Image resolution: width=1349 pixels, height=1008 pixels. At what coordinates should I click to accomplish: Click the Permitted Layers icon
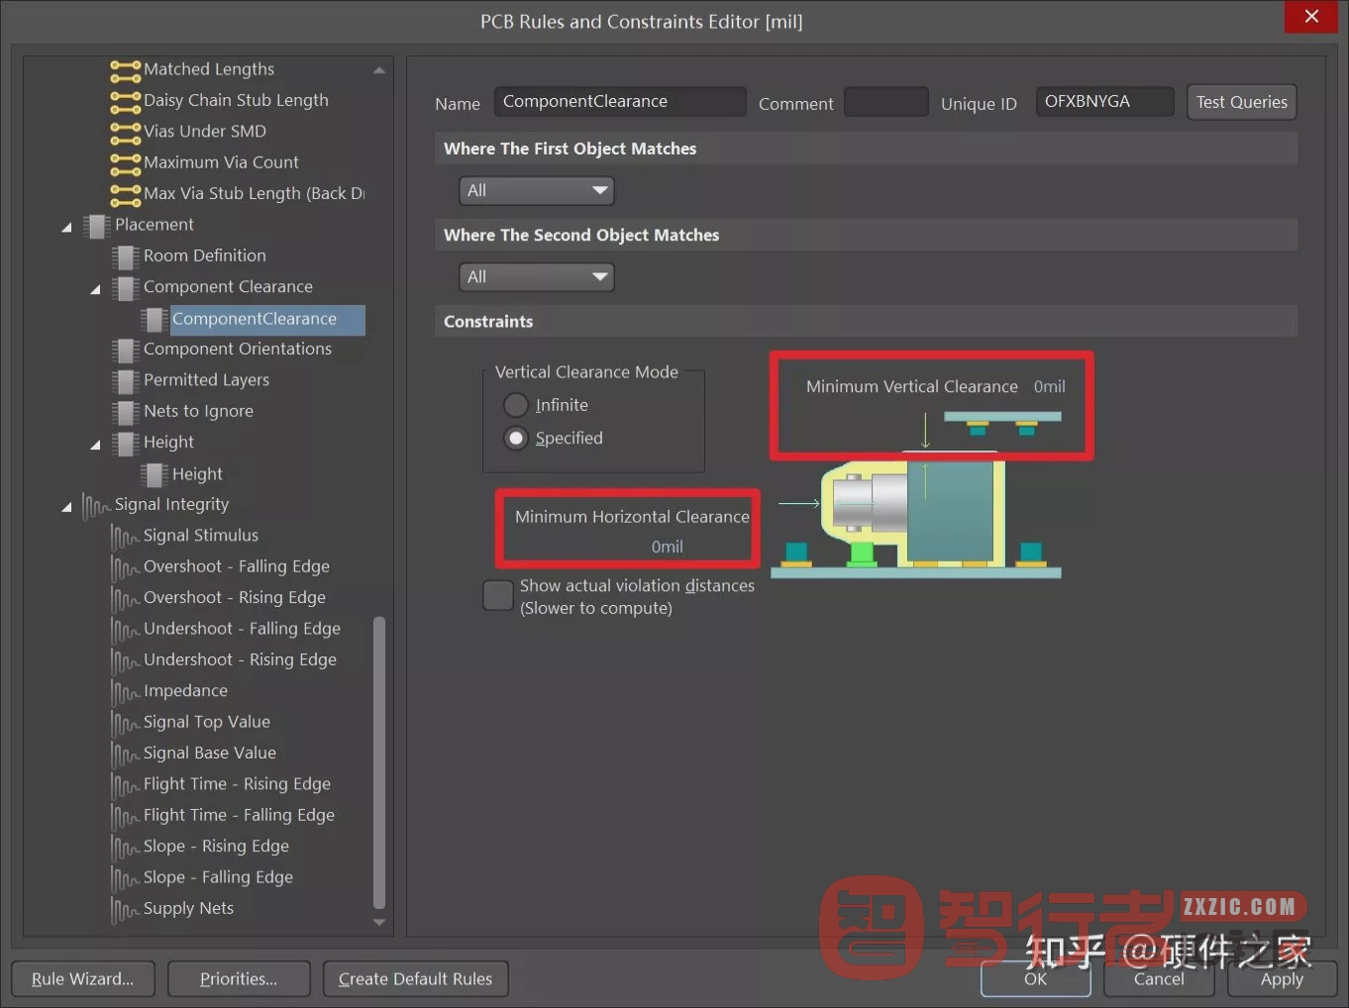pos(125,381)
